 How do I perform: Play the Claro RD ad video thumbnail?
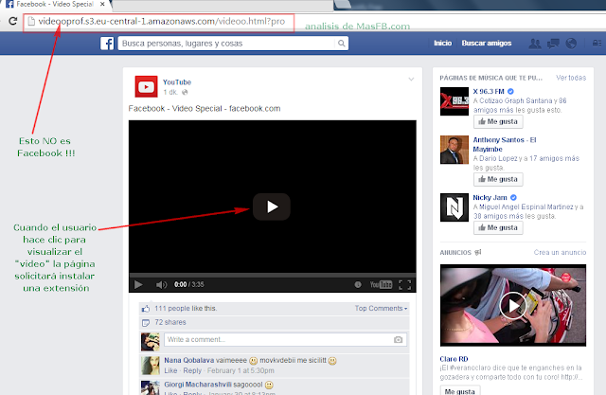tap(513, 305)
